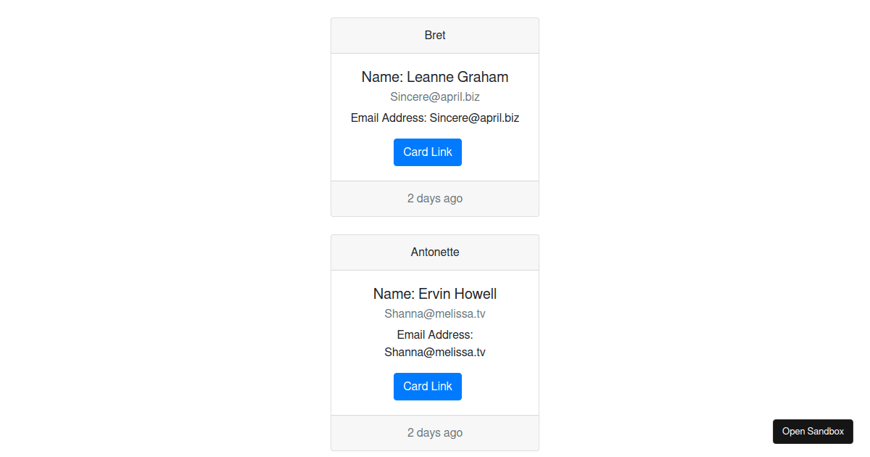The width and height of the screenshot is (870, 457).
Task: Click white space right of Bret's Card Link
Action: point(500,152)
